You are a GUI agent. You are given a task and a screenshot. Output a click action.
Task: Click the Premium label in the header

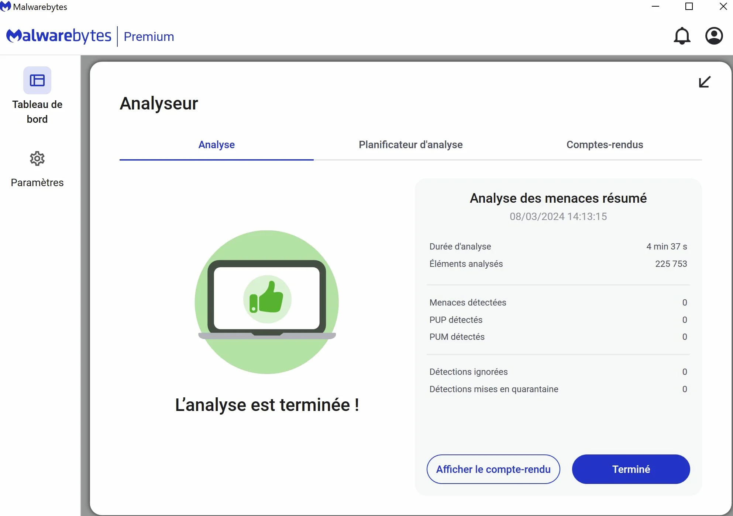coord(149,36)
